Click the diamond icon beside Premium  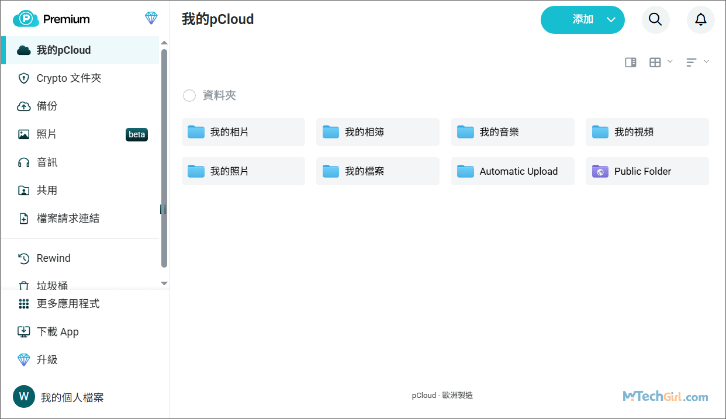click(151, 19)
